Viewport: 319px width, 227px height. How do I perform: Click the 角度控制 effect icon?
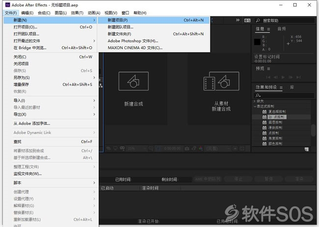[x=264, y=138]
